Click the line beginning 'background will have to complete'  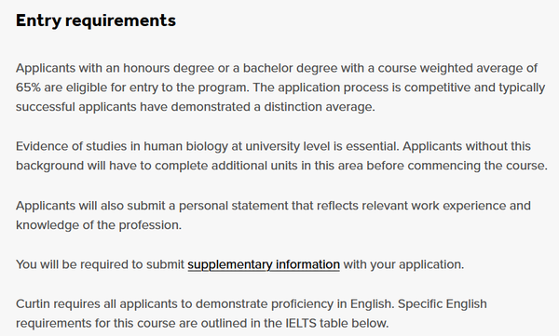click(281, 166)
